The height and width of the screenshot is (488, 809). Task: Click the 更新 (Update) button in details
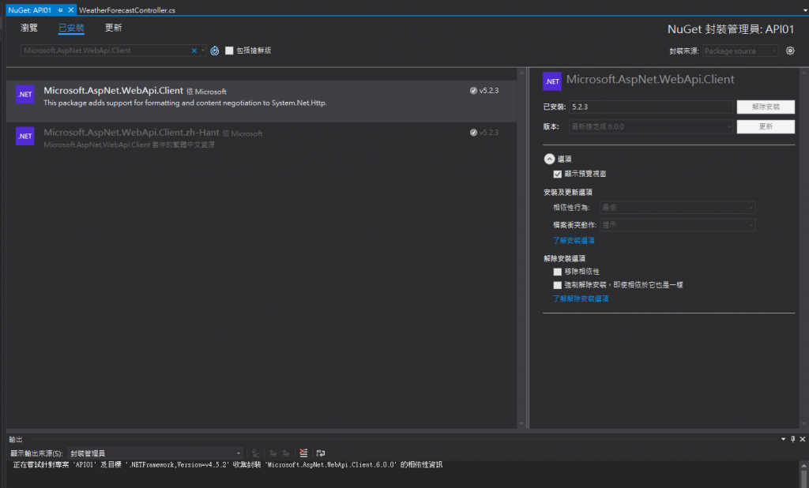pyautogui.click(x=766, y=126)
